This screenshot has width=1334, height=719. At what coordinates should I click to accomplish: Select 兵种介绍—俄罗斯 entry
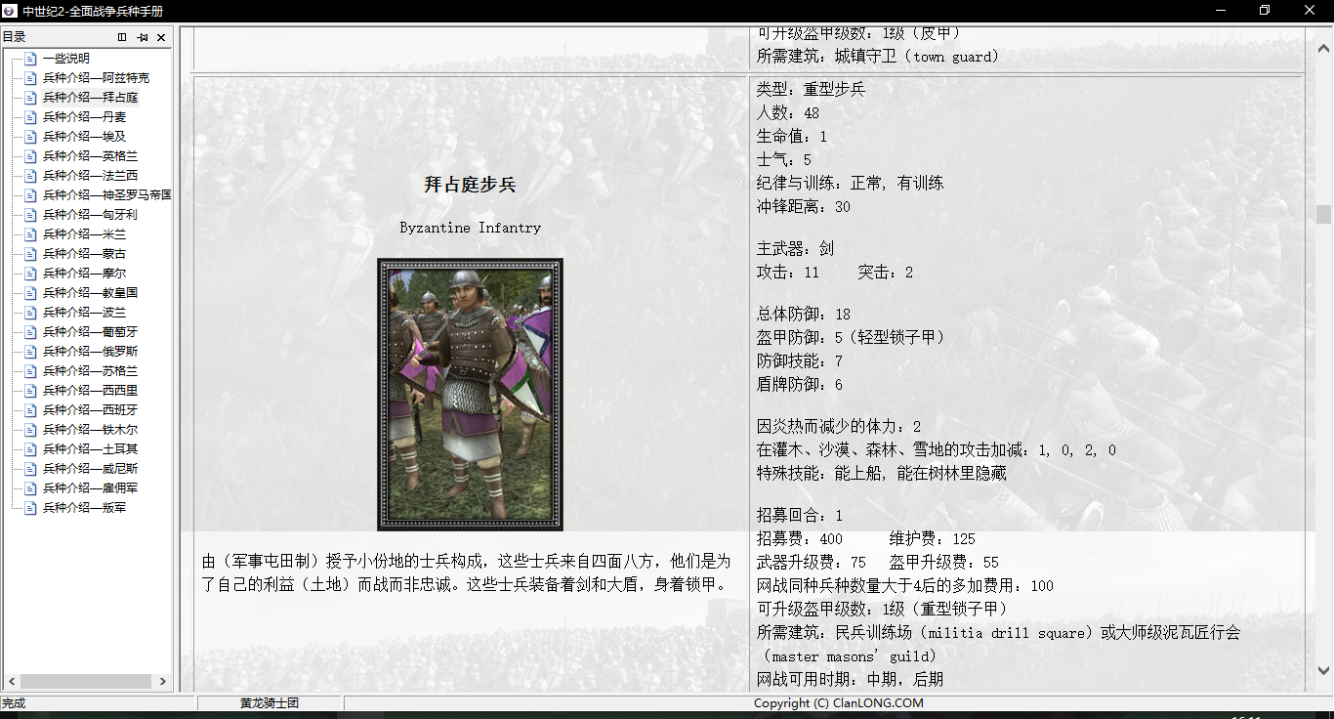(90, 352)
